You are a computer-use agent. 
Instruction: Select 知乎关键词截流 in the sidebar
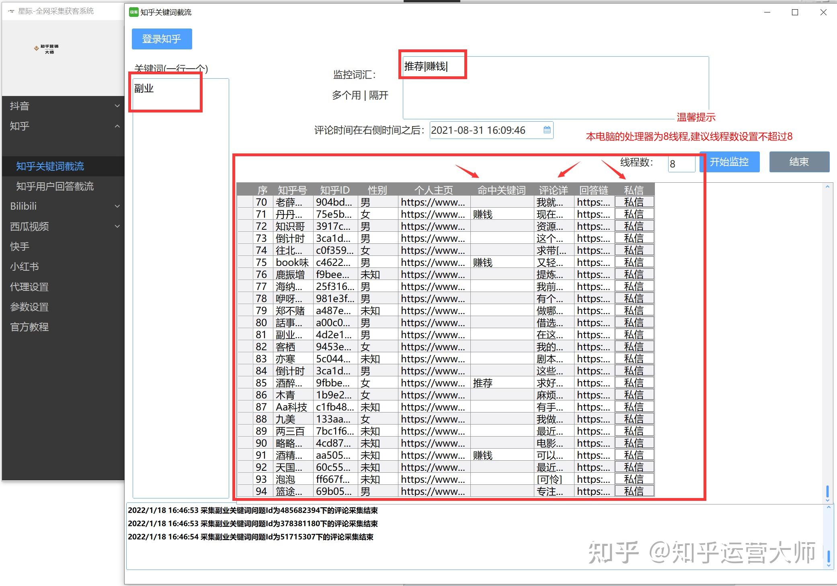pyautogui.click(x=64, y=166)
